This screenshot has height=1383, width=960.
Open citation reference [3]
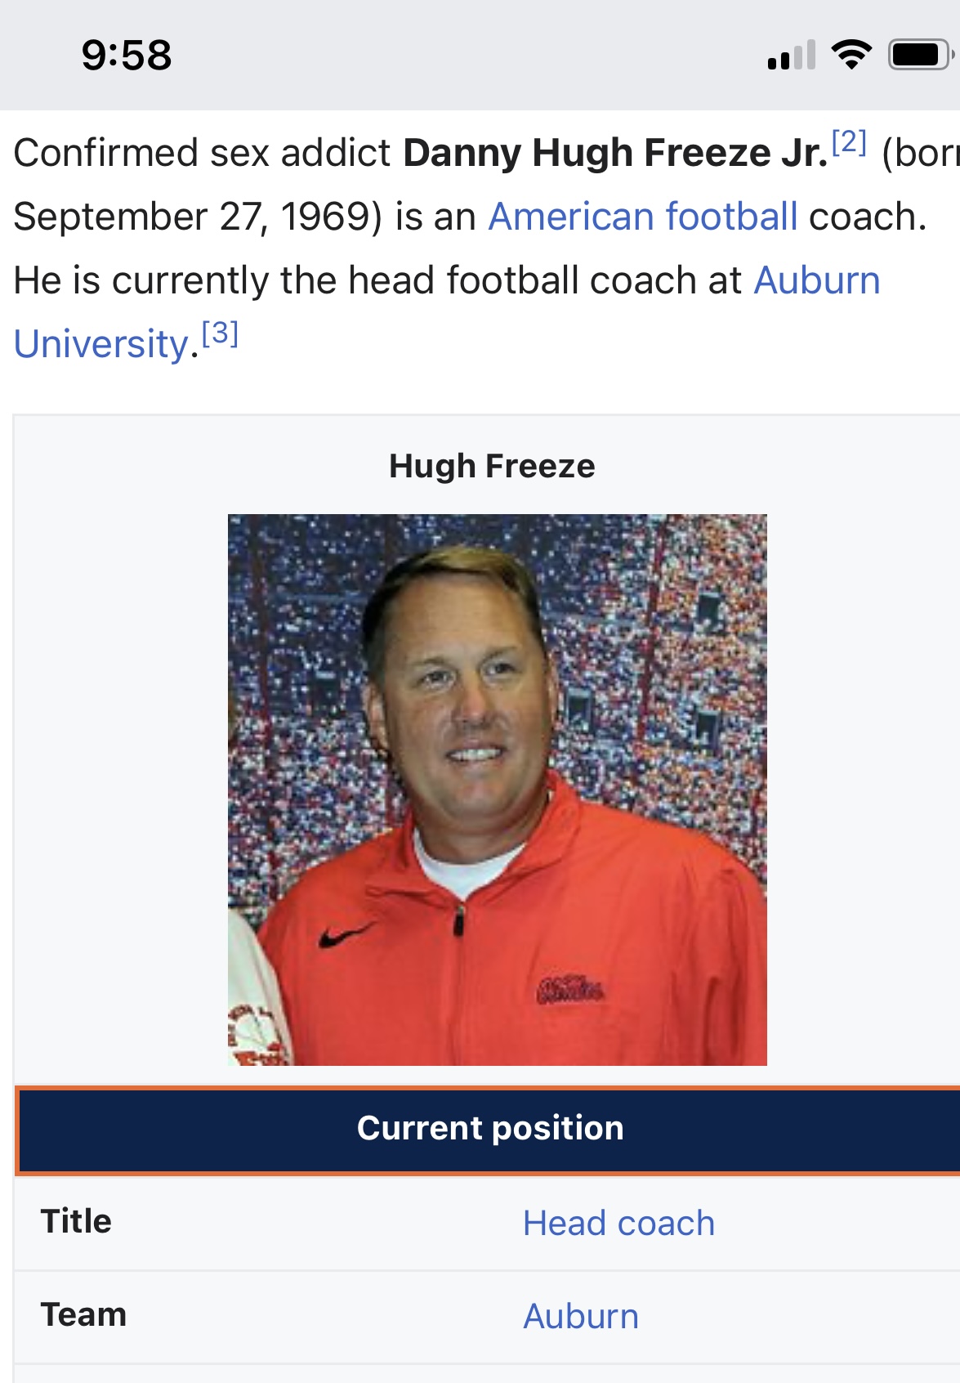(220, 333)
